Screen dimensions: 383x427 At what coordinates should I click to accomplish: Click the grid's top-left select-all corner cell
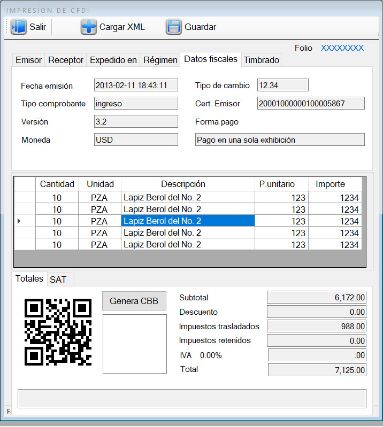tap(25, 184)
